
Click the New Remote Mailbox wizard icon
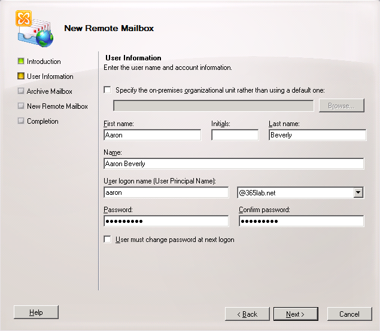point(34,29)
